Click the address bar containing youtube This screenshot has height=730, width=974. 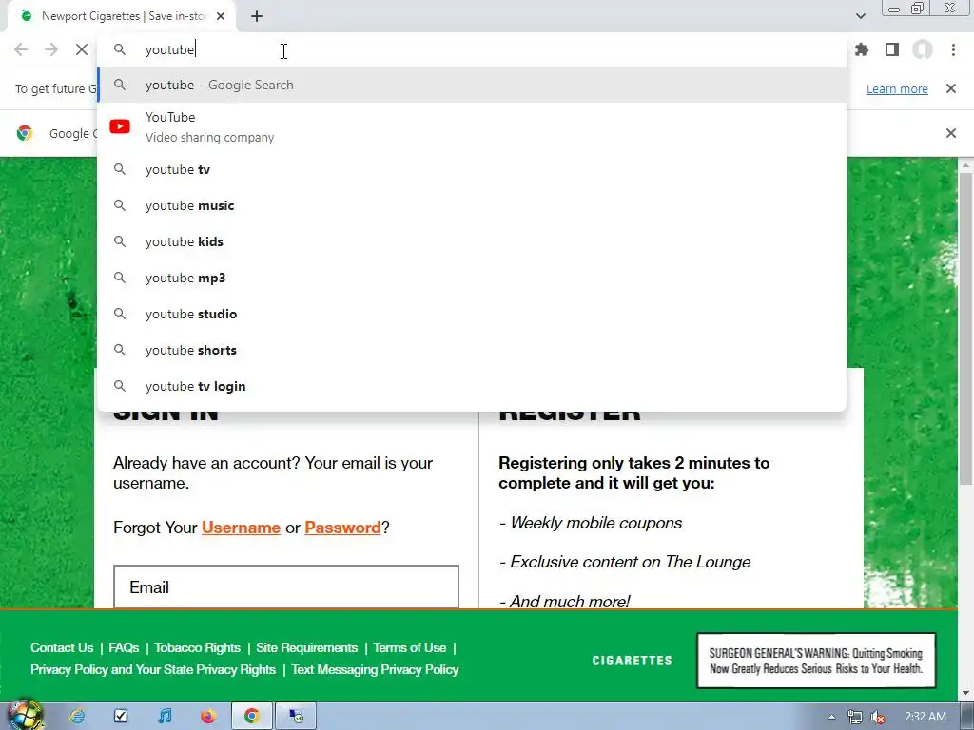coord(472,49)
